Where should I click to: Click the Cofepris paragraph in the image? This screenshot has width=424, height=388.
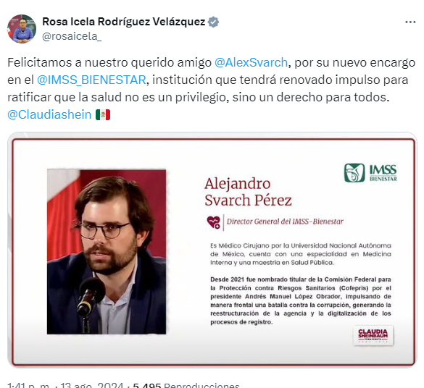pyautogui.click(x=301, y=300)
